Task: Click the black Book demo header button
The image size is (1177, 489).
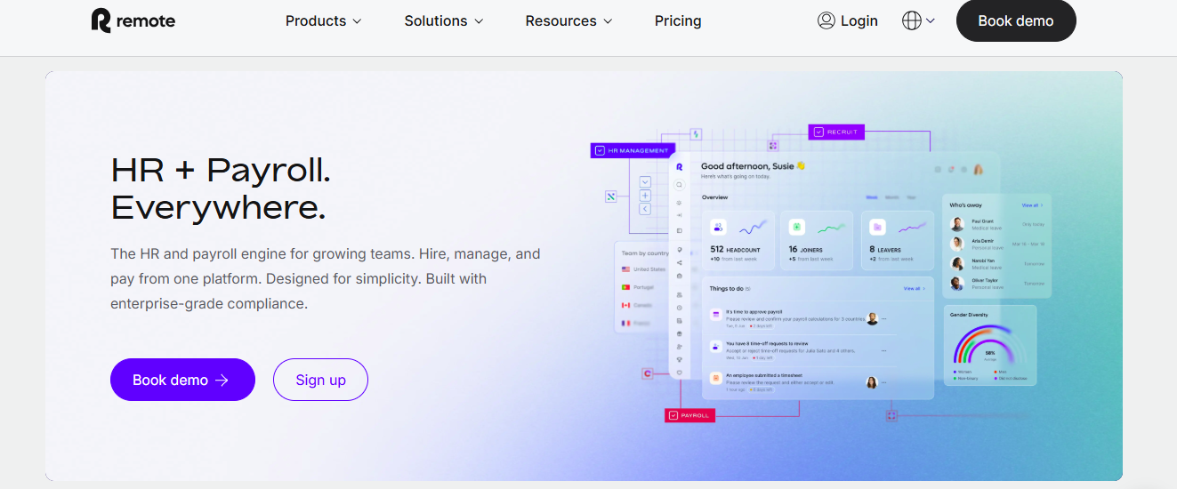Action: [x=1015, y=20]
